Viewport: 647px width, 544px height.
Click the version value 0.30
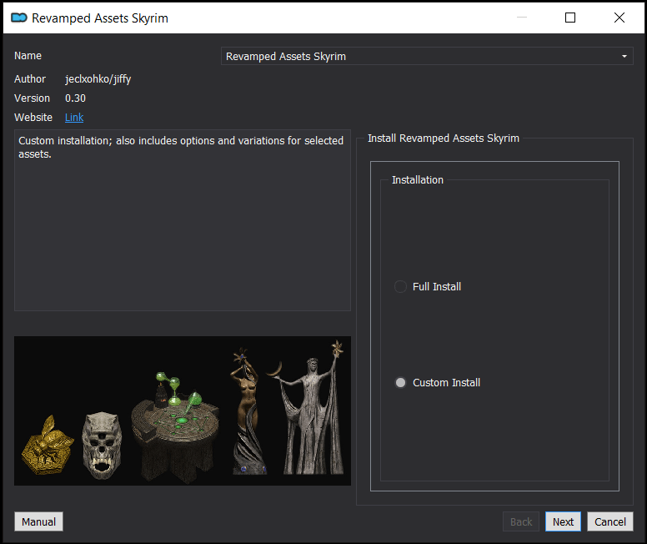point(76,98)
